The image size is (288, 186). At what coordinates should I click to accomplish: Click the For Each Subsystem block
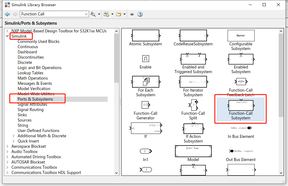tap(145, 82)
